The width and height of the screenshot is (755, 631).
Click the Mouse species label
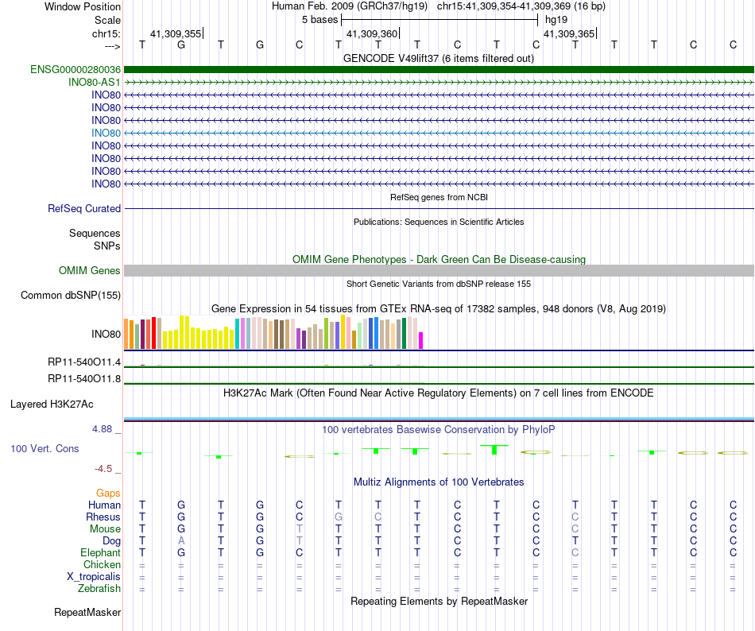[x=105, y=529]
